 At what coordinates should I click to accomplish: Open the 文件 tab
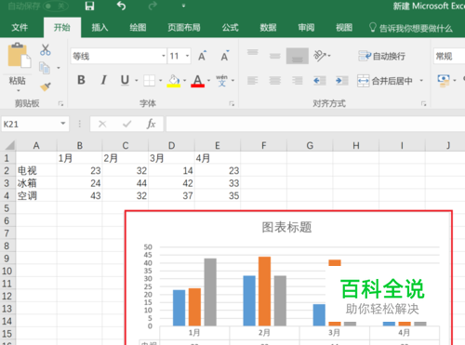pos(20,28)
